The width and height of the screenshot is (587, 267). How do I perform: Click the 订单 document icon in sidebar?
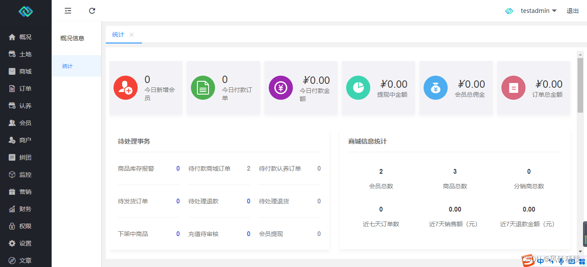coord(12,89)
